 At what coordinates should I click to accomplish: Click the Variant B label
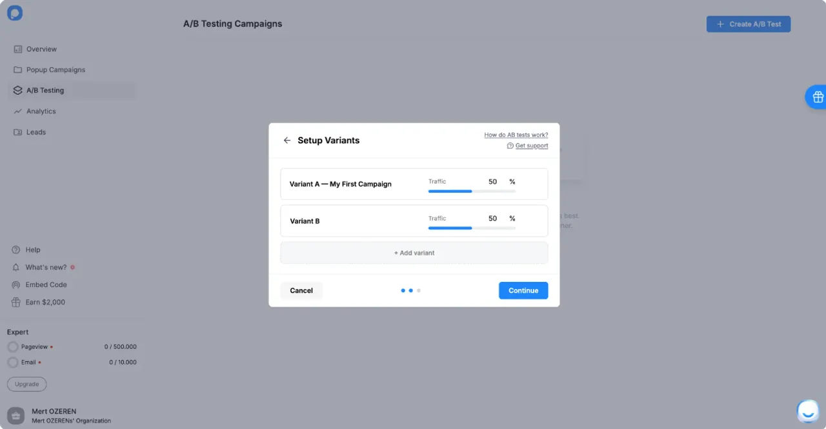tap(305, 221)
